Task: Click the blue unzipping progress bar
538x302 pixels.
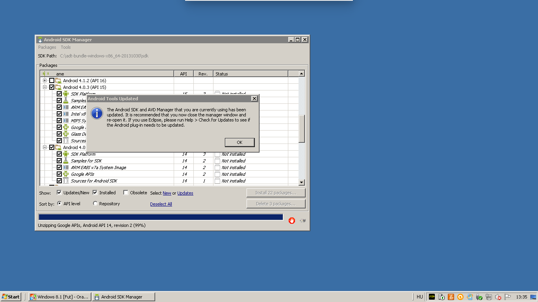Action: click(x=161, y=217)
